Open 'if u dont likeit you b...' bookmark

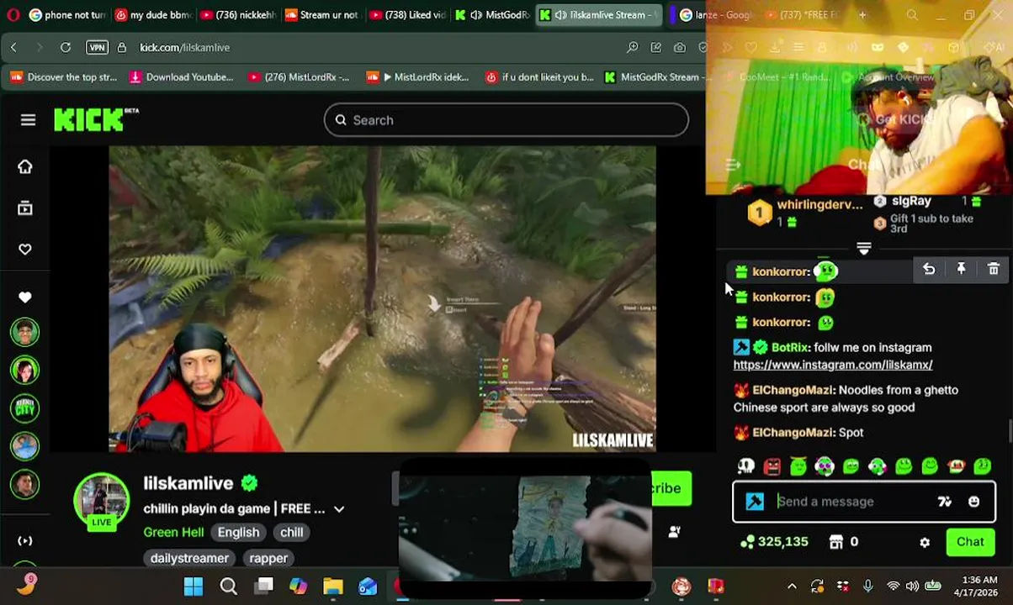click(539, 77)
